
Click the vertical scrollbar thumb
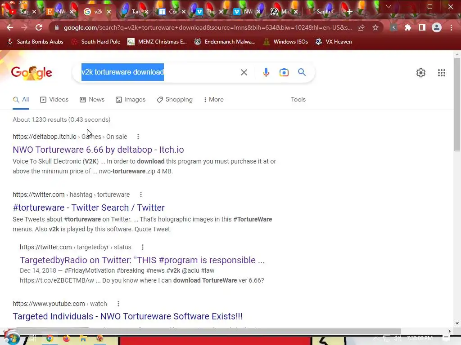click(x=457, y=104)
